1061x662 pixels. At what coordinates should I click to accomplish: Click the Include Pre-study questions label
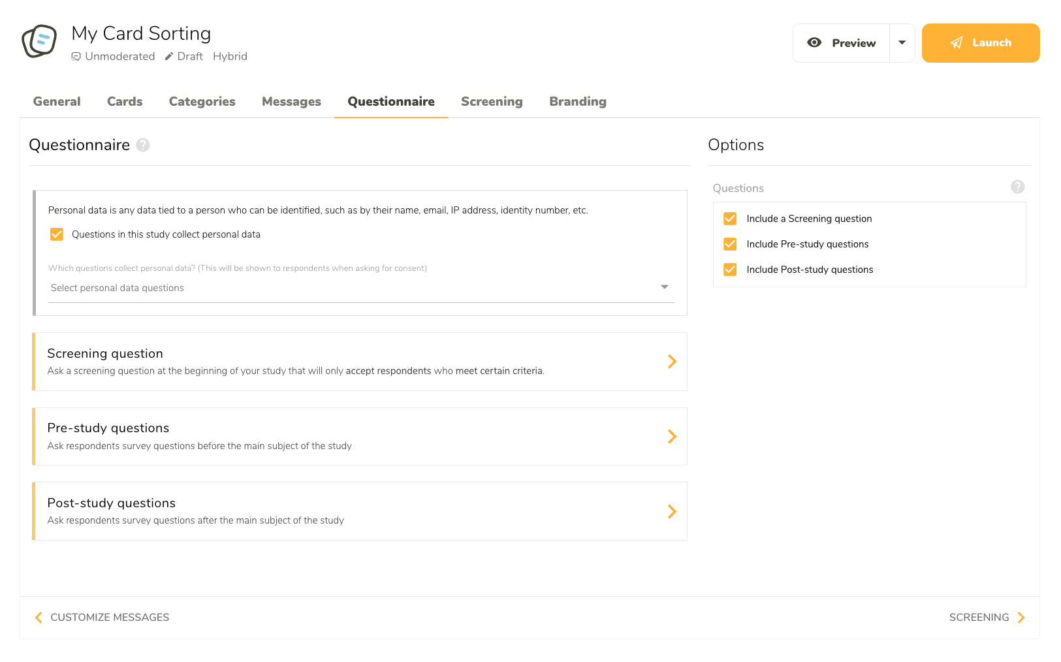(808, 244)
